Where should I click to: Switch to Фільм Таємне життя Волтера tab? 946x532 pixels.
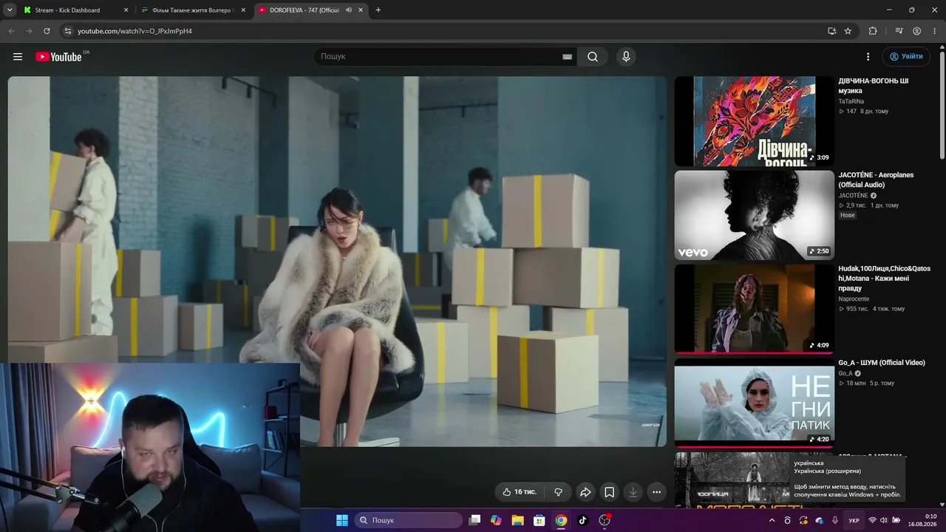(194, 10)
